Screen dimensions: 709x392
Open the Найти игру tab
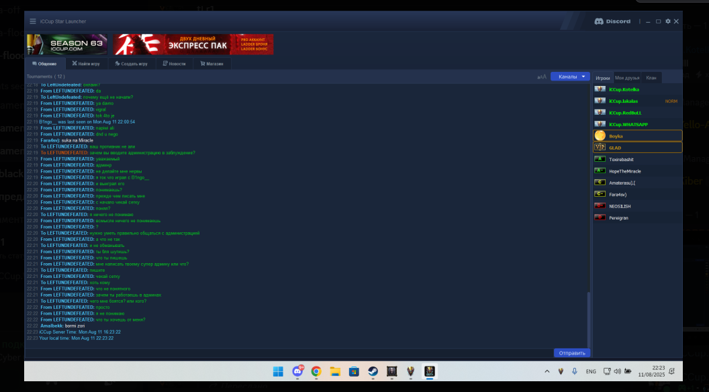coord(87,64)
